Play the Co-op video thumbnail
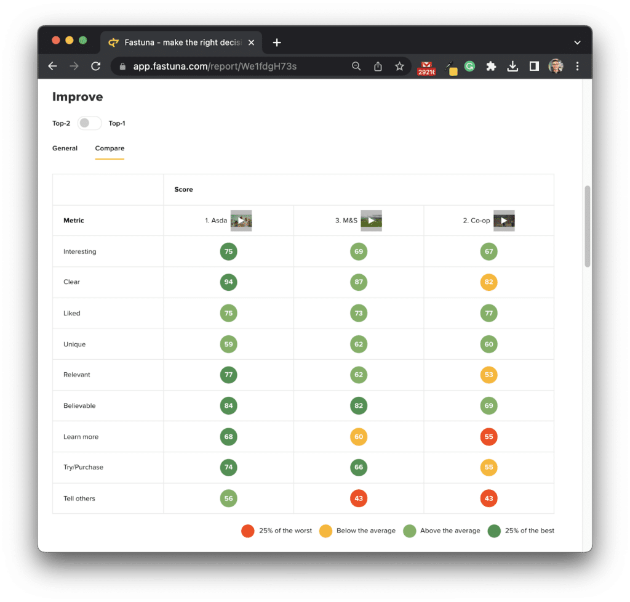The image size is (630, 602). click(x=504, y=221)
